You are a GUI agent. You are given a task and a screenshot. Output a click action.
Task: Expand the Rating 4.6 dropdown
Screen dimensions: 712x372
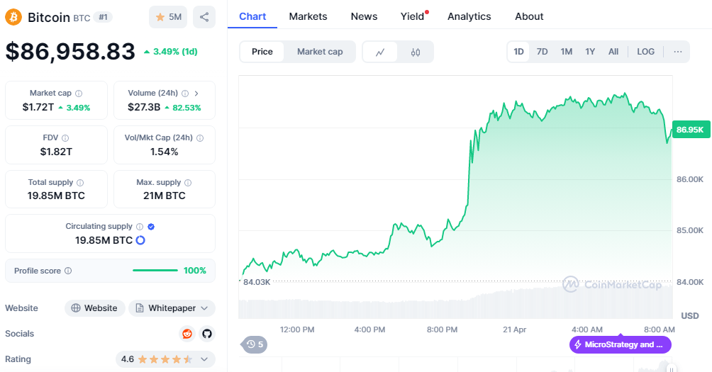coord(165,359)
